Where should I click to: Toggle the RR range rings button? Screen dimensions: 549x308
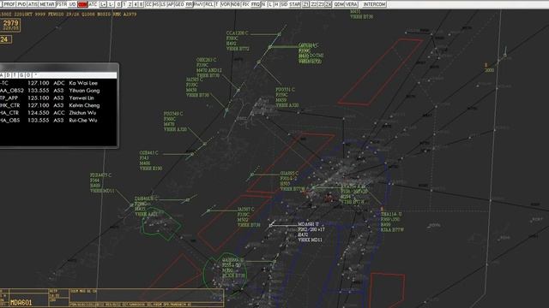189,4
